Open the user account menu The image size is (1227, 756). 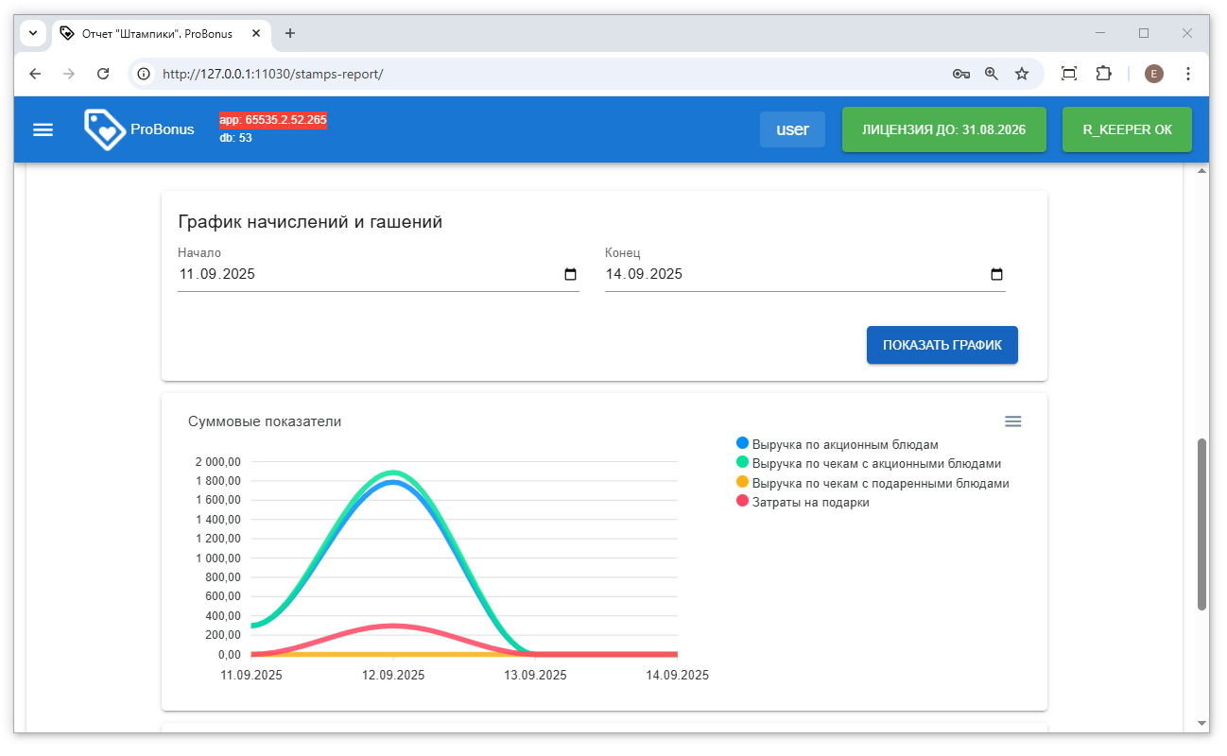(792, 129)
